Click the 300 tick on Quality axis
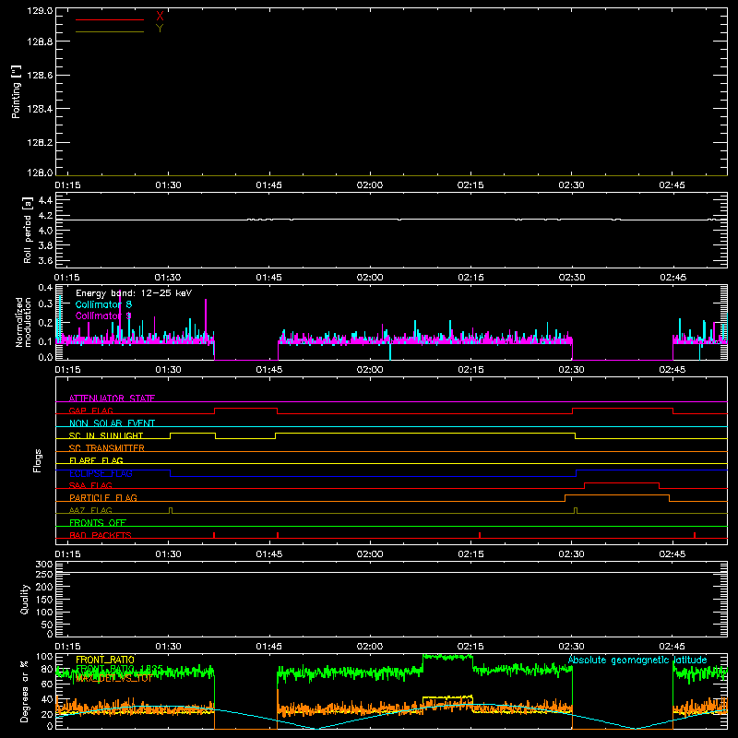Image resolution: width=738 pixels, height=738 pixels. (x=44, y=565)
